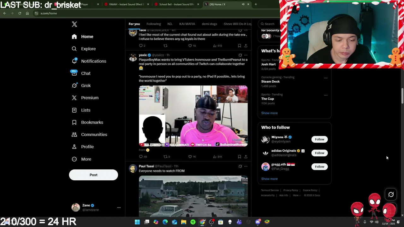The image size is (404, 227).
Task: Expand the More menu in the sidebar
Action: pos(81,159)
